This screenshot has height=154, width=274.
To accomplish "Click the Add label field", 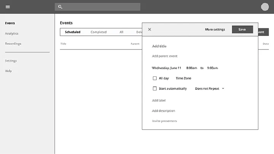I will pos(159,100).
